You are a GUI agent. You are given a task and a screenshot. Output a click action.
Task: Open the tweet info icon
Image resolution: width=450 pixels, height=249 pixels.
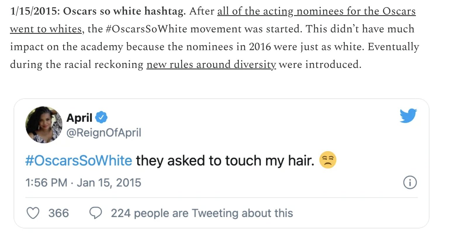[410, 183]
